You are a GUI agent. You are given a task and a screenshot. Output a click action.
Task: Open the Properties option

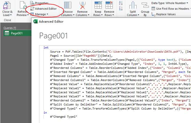pyautogui.click(x=39, y=3)
